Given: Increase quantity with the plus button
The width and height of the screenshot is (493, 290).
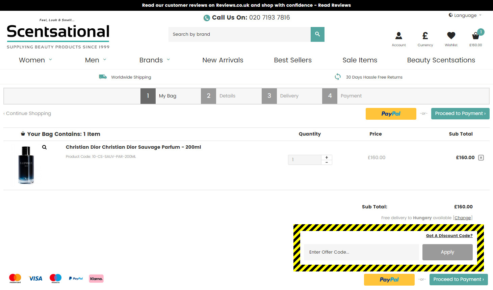Looking at the screenshot, I should (327, 157).
